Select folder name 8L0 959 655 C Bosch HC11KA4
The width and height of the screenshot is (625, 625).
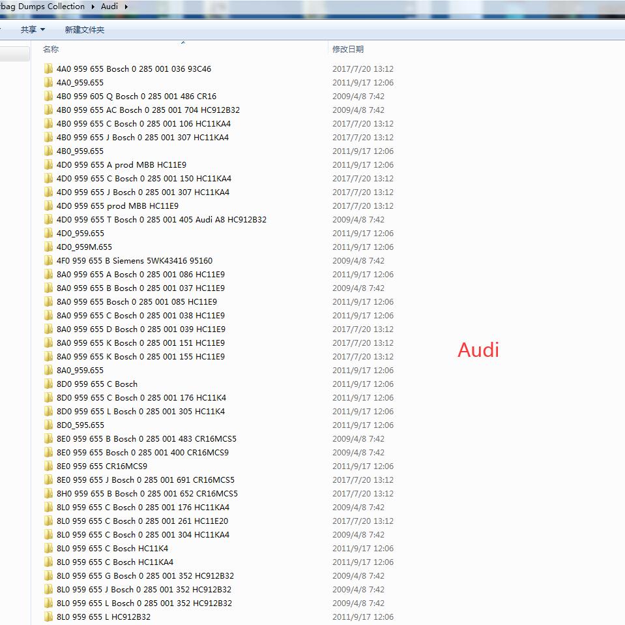[x=115, y=562]
